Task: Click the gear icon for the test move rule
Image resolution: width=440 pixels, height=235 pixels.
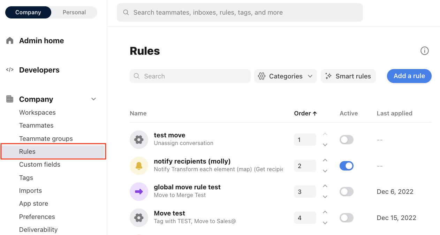Action: click(x=139, y=139)
